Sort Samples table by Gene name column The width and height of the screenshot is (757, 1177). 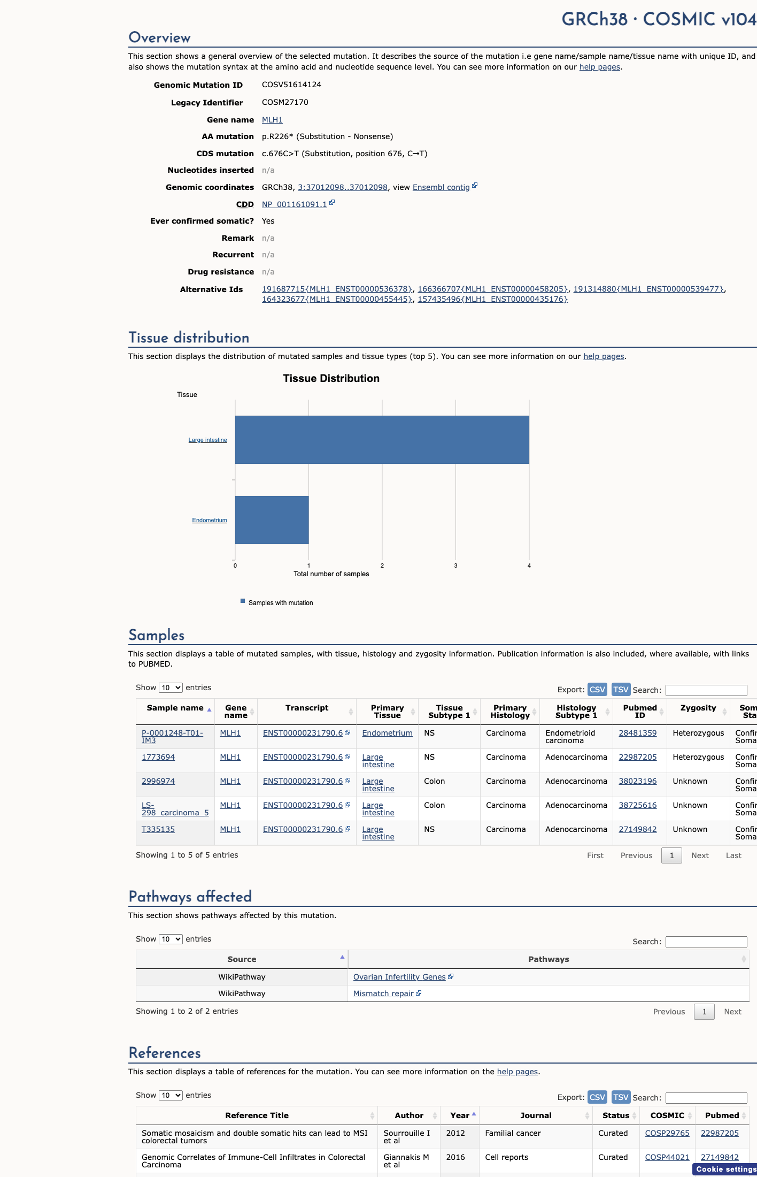tap(252, 712)
